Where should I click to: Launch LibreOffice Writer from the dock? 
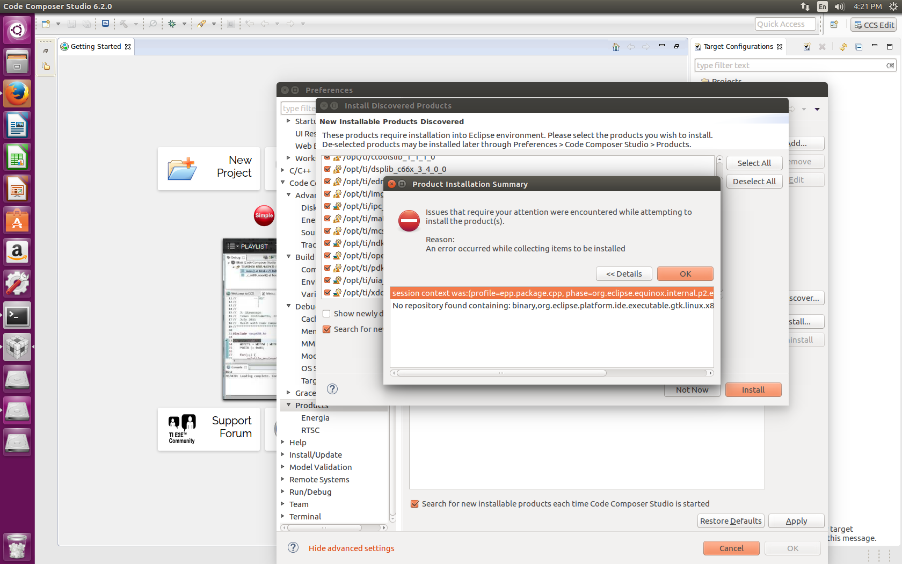[x=17, y=126]
